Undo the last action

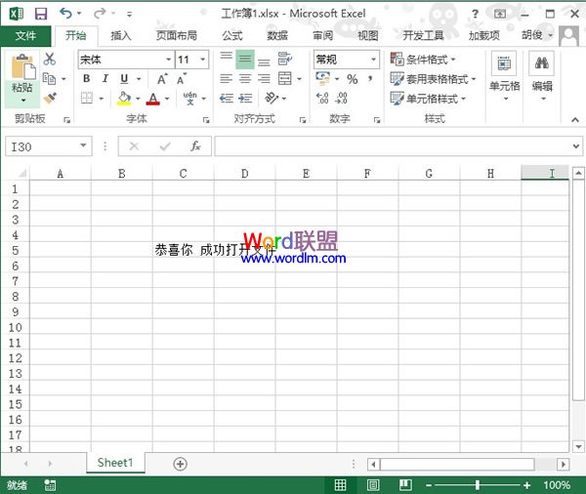point(65,14)
